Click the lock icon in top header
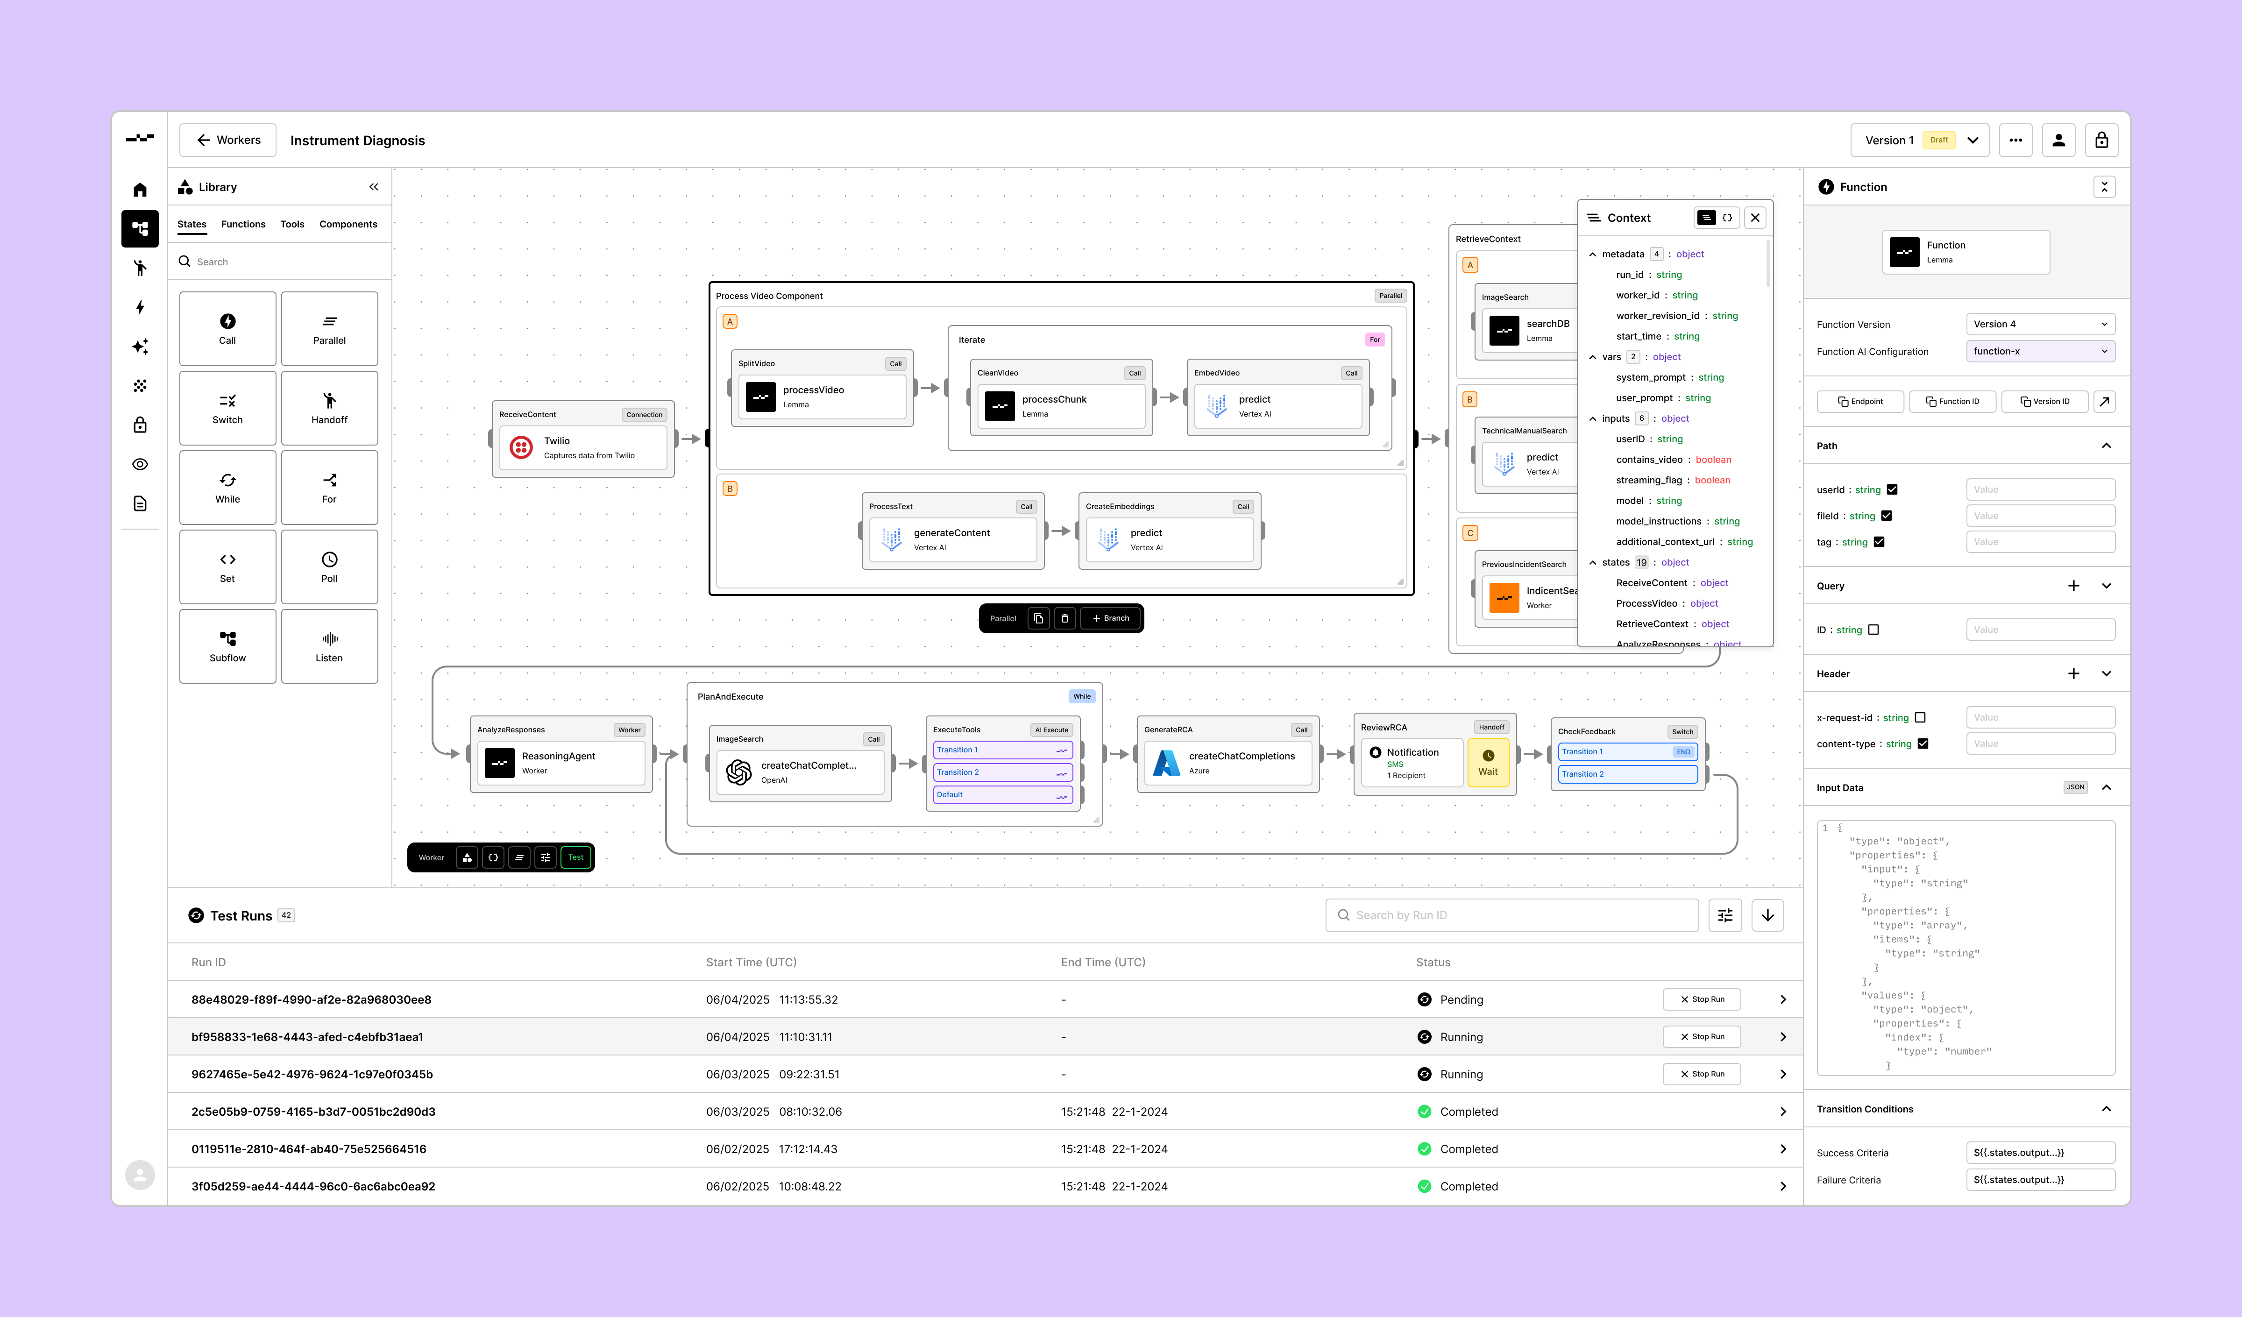This screenshot has width=2242, height=1317. click(x=2101, y=141)
